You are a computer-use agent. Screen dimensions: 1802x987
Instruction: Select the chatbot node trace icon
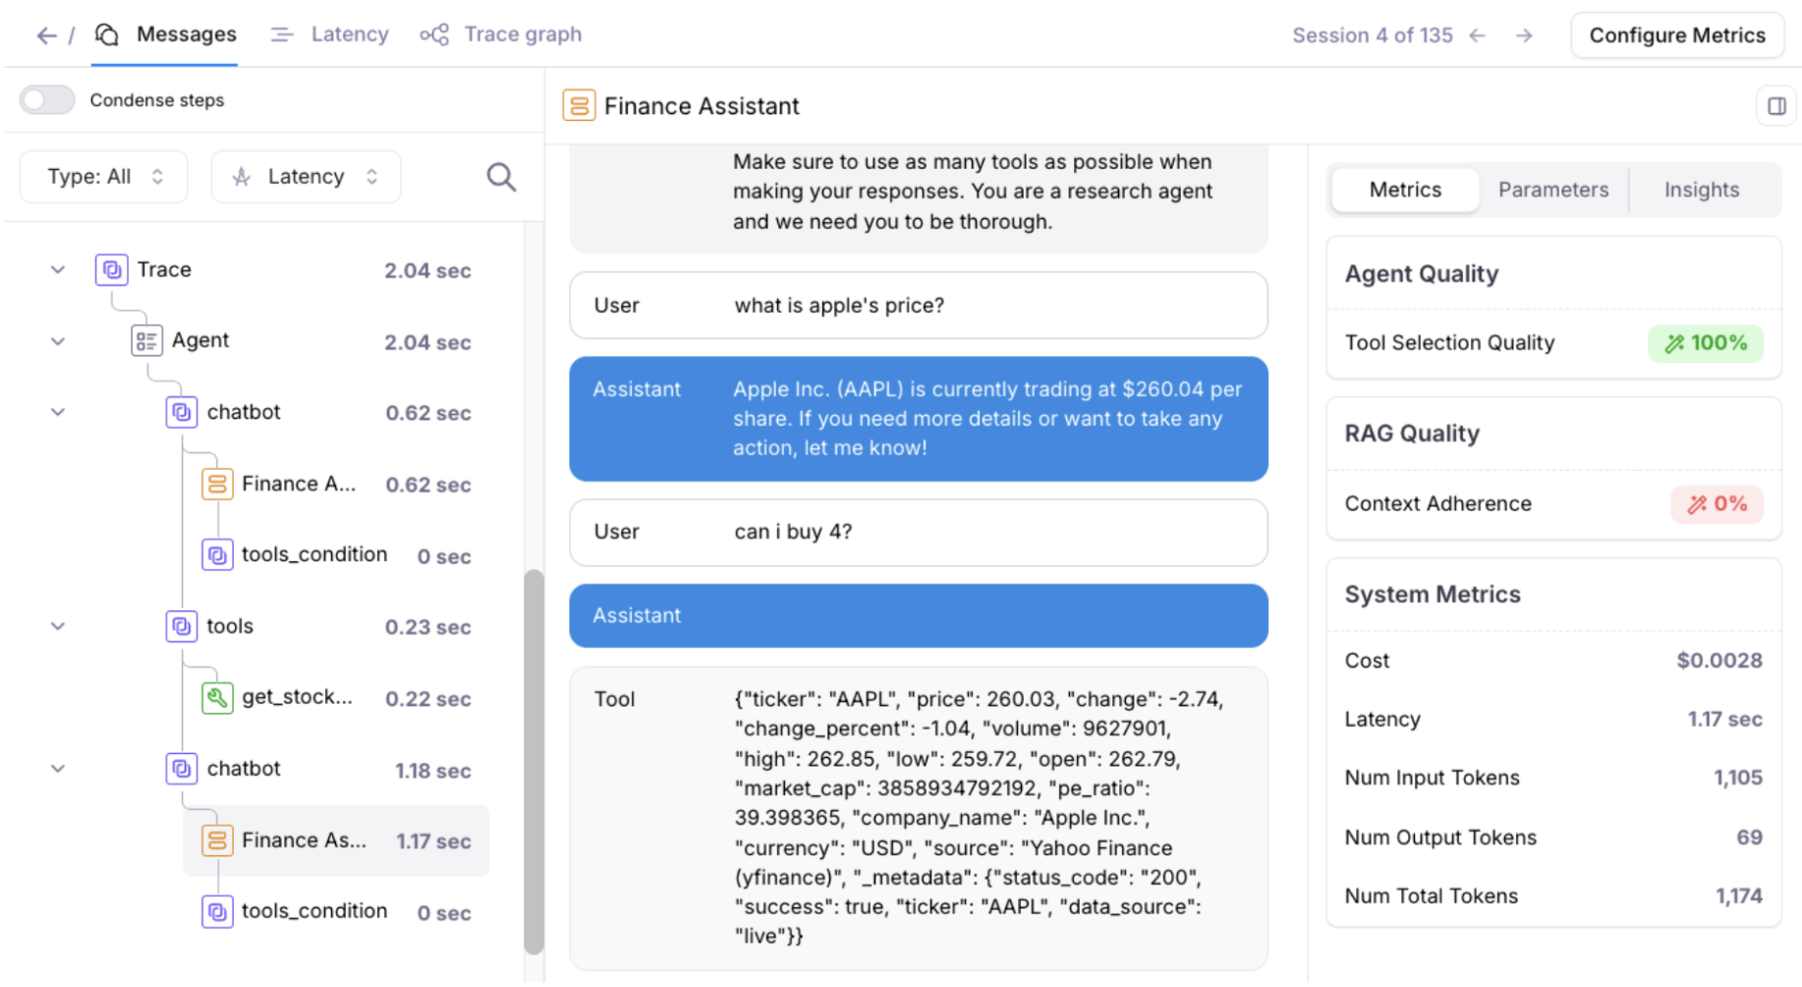(182, 412)
